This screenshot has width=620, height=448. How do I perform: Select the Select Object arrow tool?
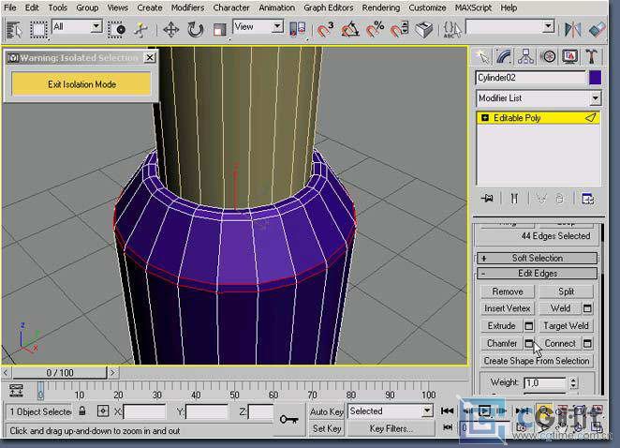tap(14, 30)
